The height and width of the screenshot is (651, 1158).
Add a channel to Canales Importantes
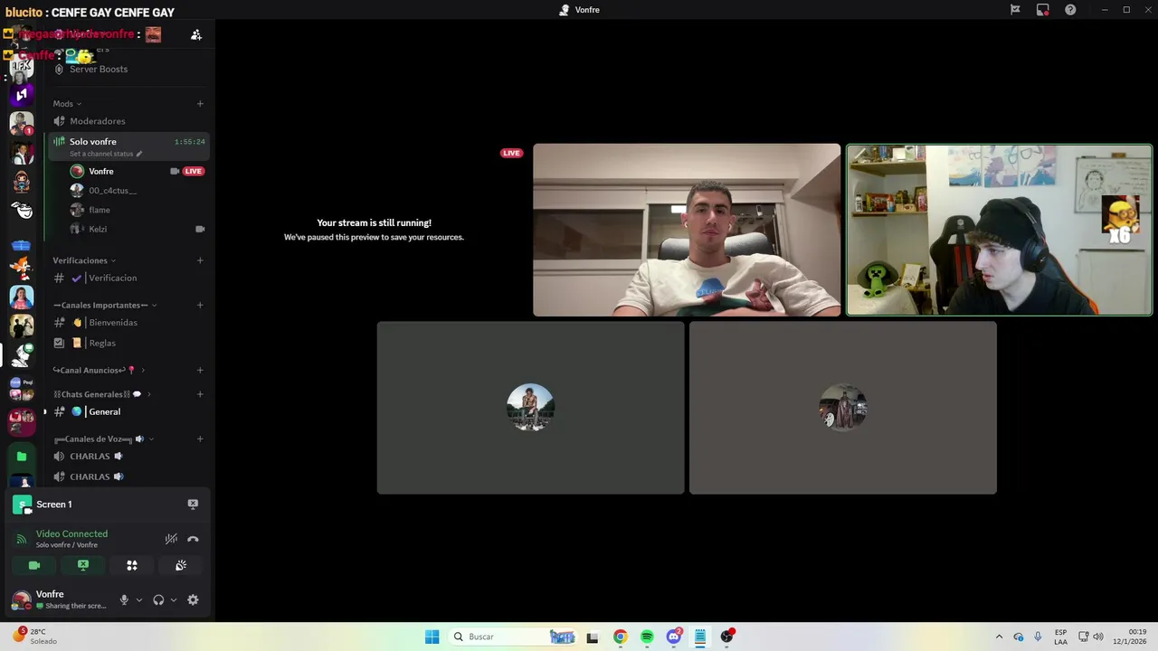(200, 305)
